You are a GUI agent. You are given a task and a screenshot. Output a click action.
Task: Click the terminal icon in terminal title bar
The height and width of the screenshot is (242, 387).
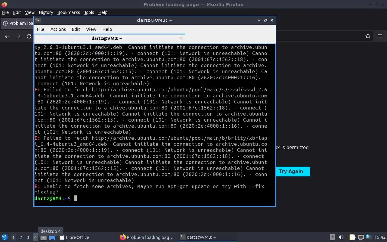(x=38, y=20)
